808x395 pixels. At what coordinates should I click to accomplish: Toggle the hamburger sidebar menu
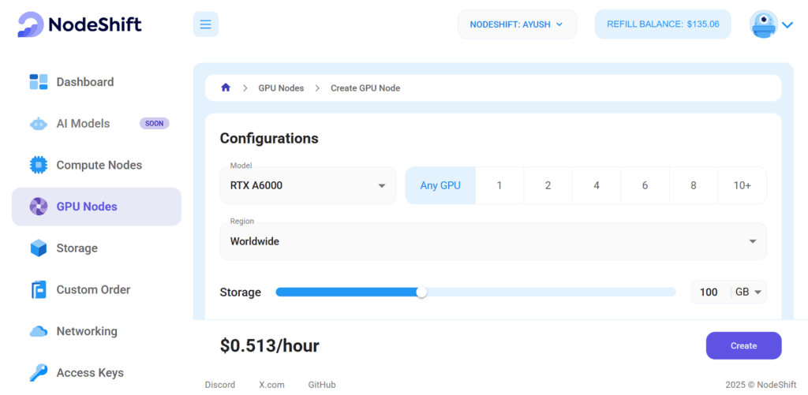(206, 24)
